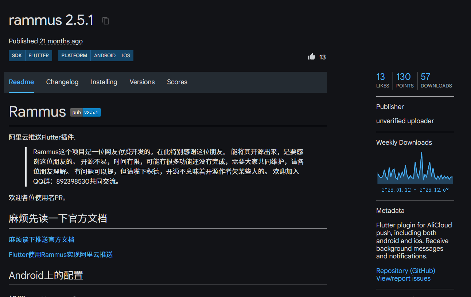Switch to the Changelog tab
The image size is (471, 297).
[62, 82]
